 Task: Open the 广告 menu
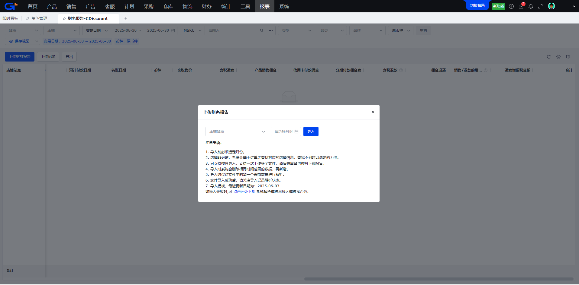(91, 6)
